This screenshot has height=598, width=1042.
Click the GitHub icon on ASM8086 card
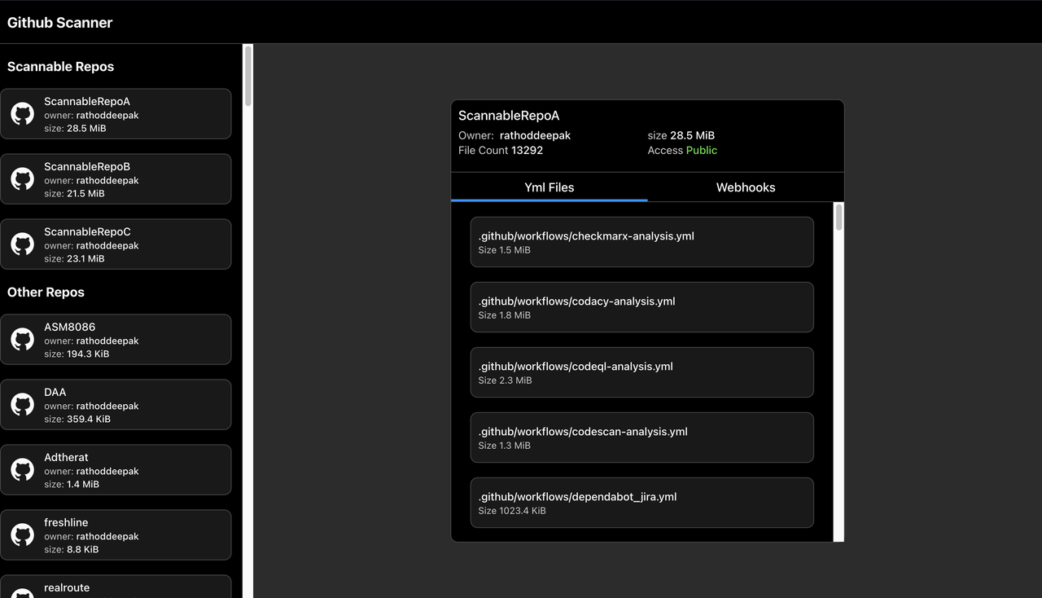coord(21,339)
